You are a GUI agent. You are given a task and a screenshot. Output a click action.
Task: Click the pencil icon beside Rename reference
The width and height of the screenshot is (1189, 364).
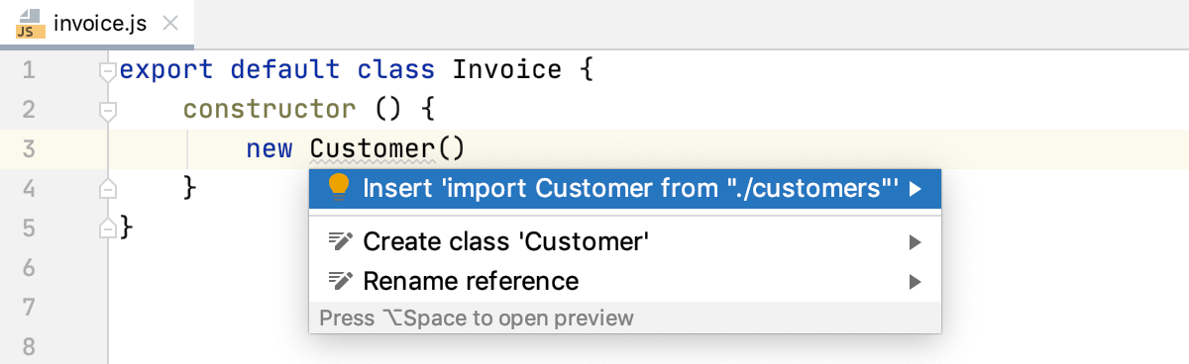point(340,281)
